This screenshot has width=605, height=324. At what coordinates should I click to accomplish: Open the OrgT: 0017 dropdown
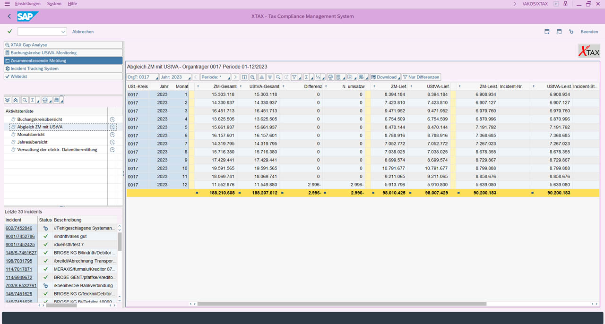pyautogui.click(x=142, y=77)
